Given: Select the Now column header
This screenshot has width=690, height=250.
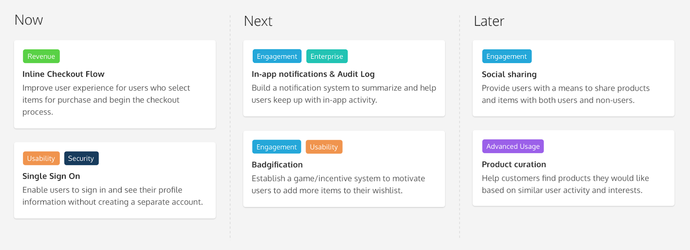Looking at the screenshot, I should point(28,20).
